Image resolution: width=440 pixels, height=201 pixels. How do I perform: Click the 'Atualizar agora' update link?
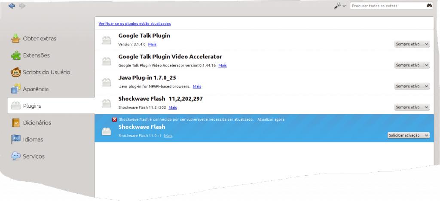coord(271,119)
